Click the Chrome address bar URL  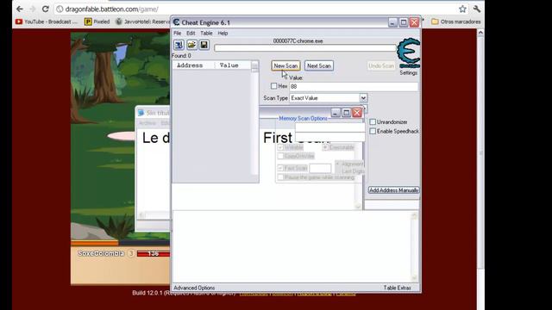111,9
